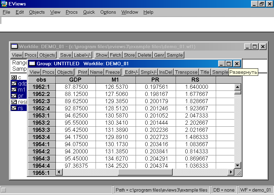The image size is (274, 195).
Task: Select the RS column header
Action: click(196, 80)
